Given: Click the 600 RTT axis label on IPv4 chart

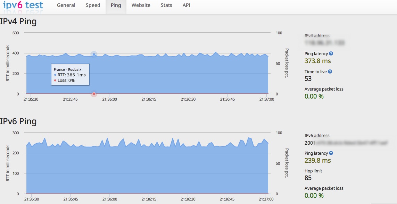Looking at the screenshot, I should [x=16, y=33].
